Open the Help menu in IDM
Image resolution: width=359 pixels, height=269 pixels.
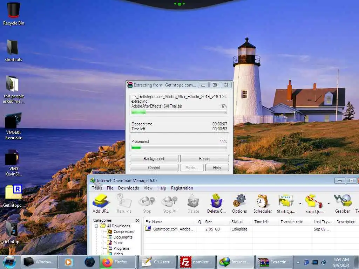[x=162, y=188]
